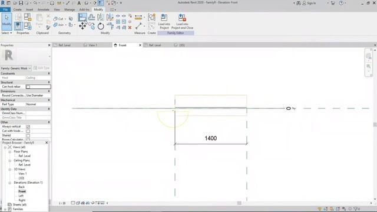The image size is (377, 212).
Task: Close the Project Browser panel
Action: pos(47,143)
